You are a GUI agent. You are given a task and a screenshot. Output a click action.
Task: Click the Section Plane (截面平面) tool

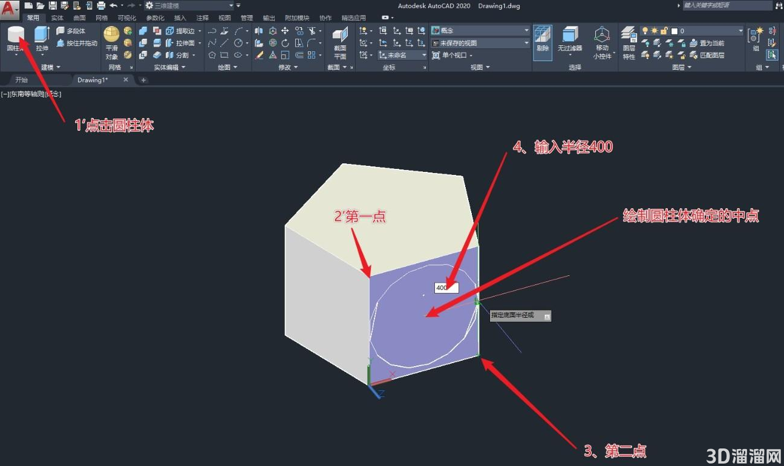pyautogui.click(x=341, y=42)
